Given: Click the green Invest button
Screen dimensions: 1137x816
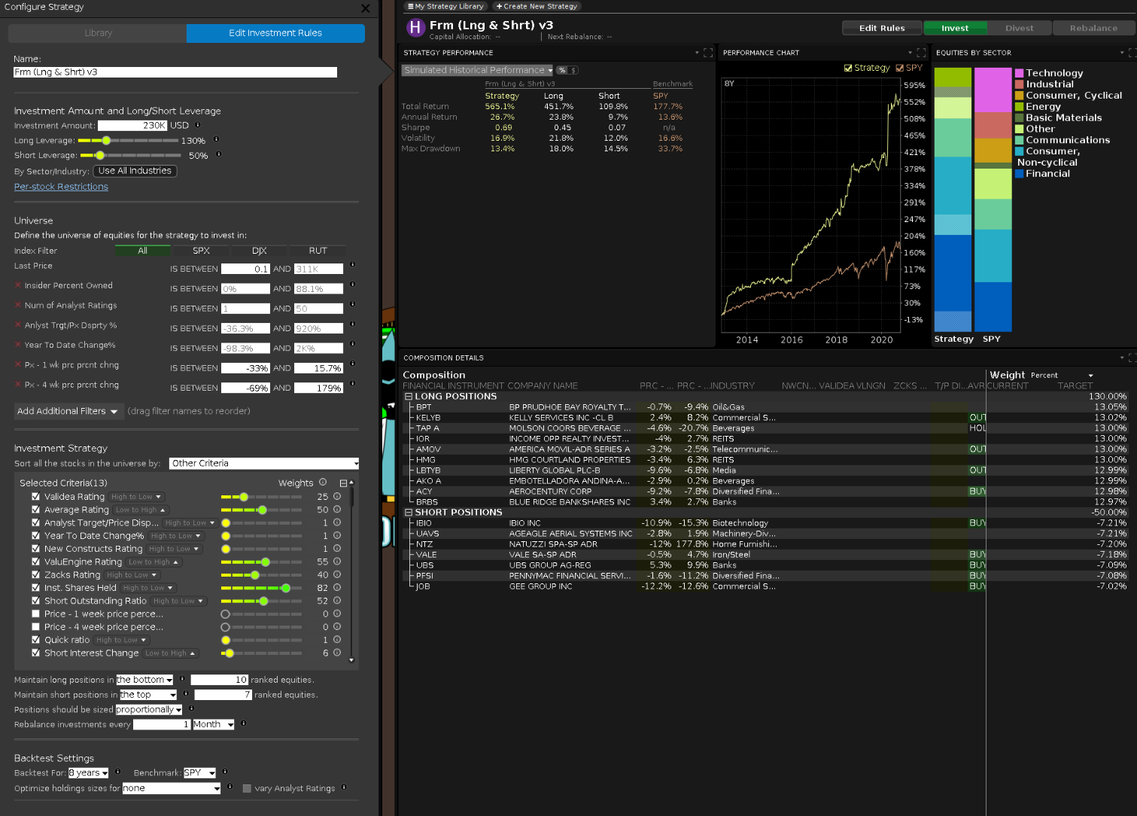Looking at the screenshot, I should (x=954, y=28).
